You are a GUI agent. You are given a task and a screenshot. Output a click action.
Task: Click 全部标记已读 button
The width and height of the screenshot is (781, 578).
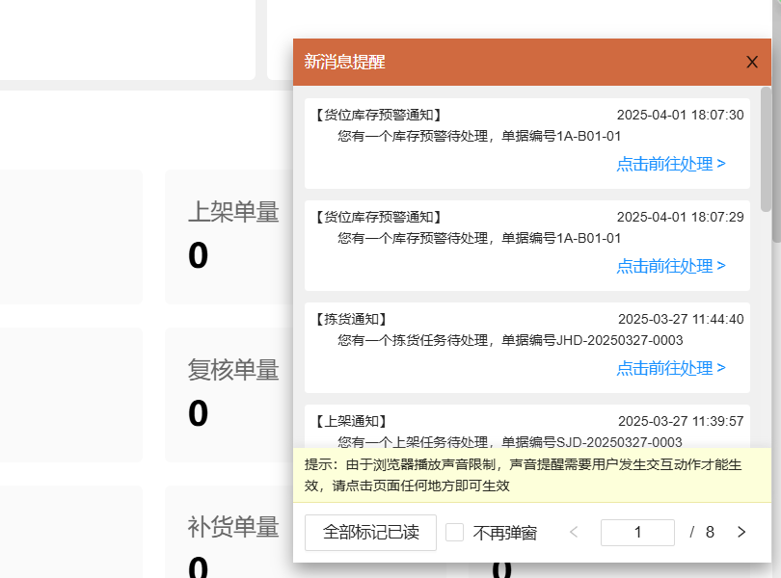point(370,532)
